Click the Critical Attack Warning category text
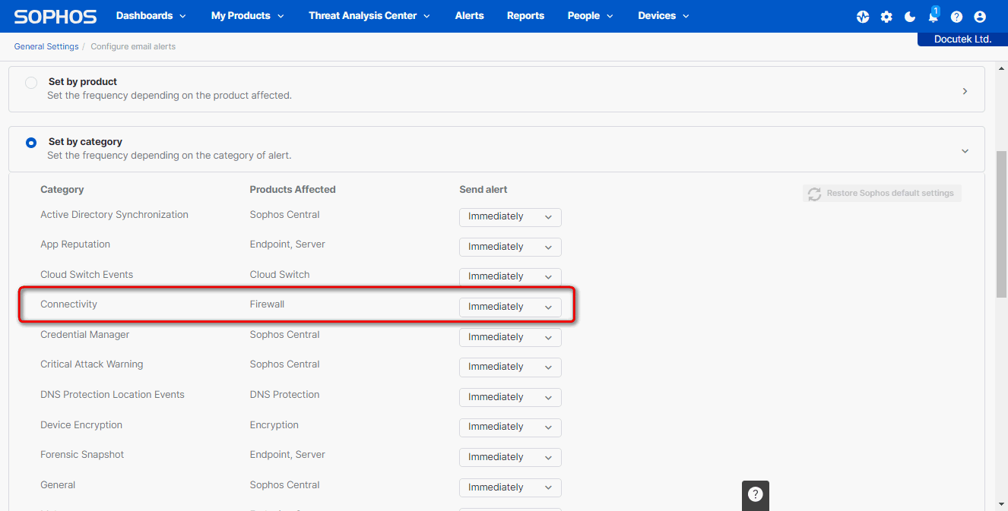The height and width of the screenshot is (511, 1008). [x=92, y=364]
